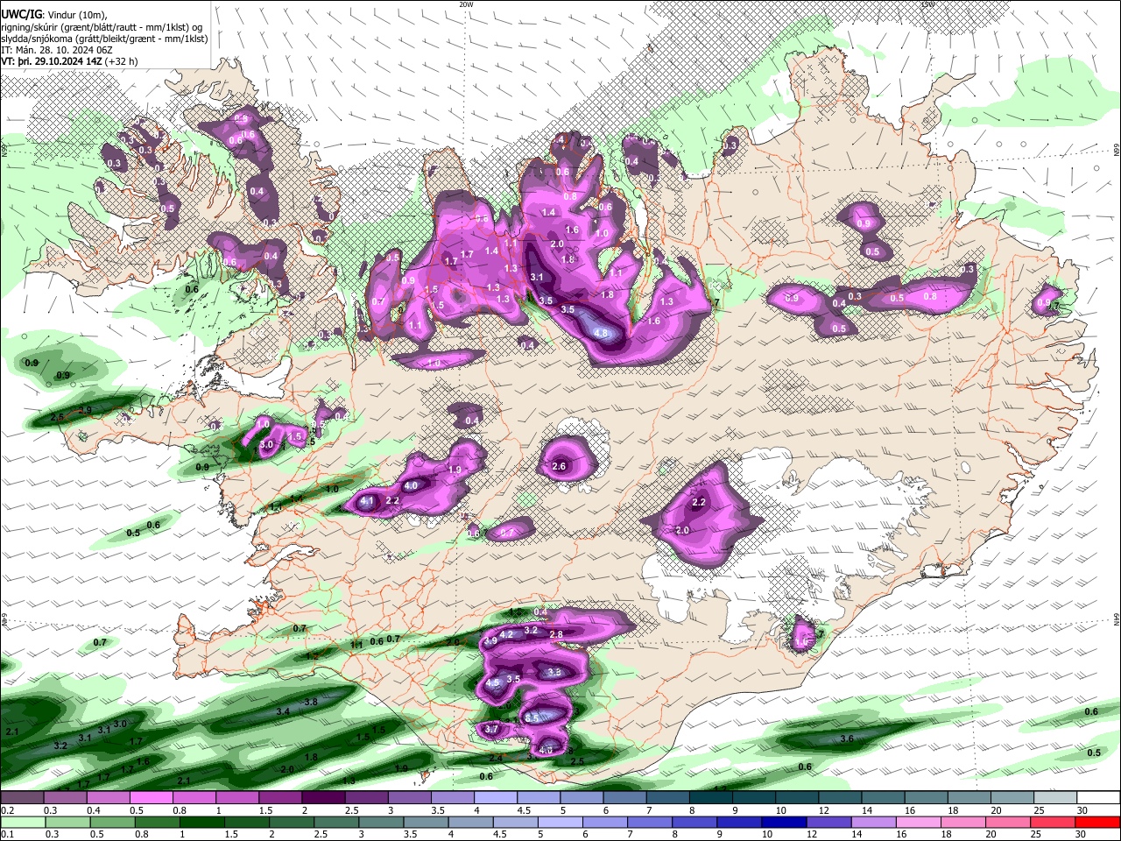Pick the grey-purple 0.2–0.3 snow swatch
Viewport: 1121px width, 841px height.
click(22, 798)
